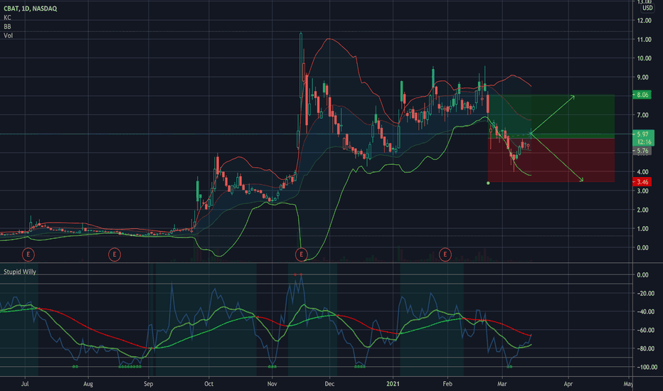The height and width of the screenshot is (391, 663).
Task: Click the Feb label on time axis
Action: [x=447, y=384]
